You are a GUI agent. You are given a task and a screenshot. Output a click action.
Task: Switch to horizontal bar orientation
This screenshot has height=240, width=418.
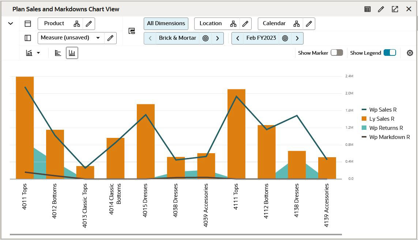pos(58,53)
